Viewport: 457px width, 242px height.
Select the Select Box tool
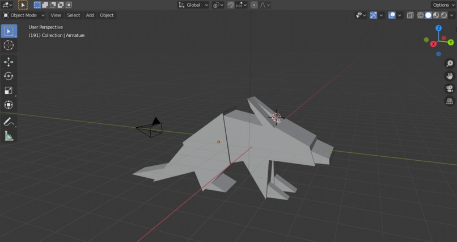pos(9,31)
